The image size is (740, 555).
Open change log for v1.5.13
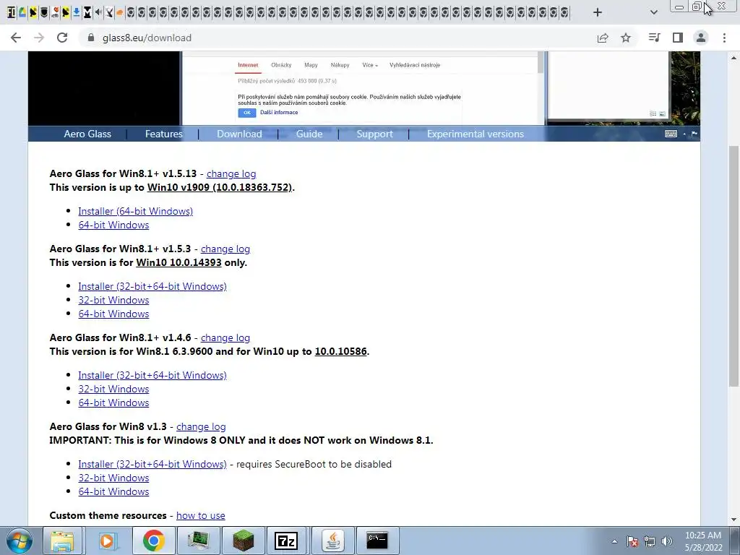point(231,173)
